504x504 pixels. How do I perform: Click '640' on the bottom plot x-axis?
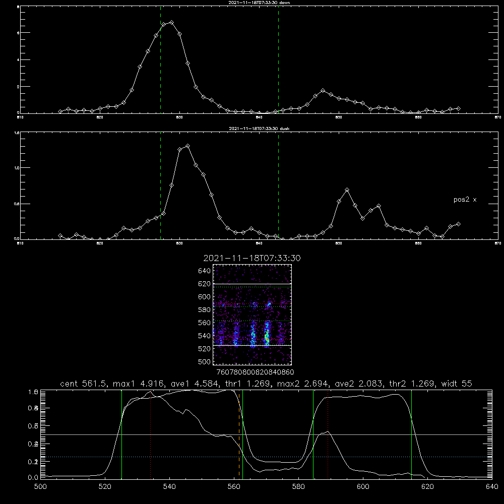[492, 487]
